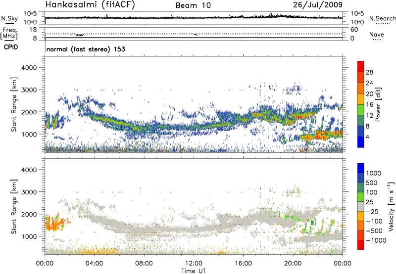Click the "Hankasalmi (fitACF)" plot title
Viewport: 396px width, 274px height.
point(90,4)
